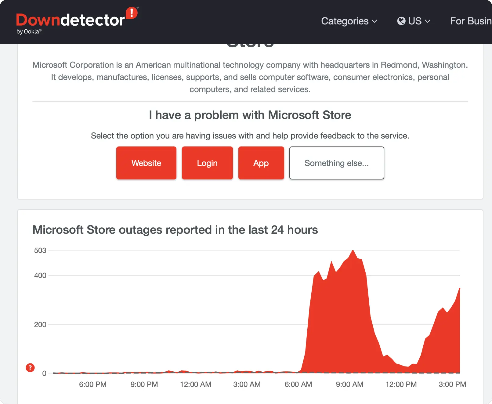Click the 9:00 AM time axis label

[349, 384]
